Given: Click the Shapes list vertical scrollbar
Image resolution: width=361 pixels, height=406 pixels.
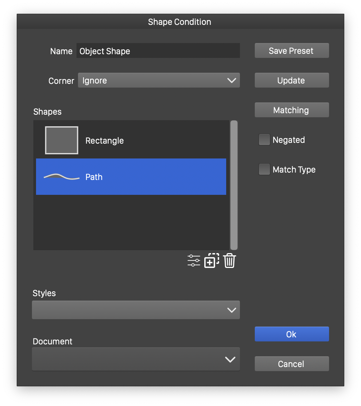Looking at the screenshot, I should tap(234, 185).
